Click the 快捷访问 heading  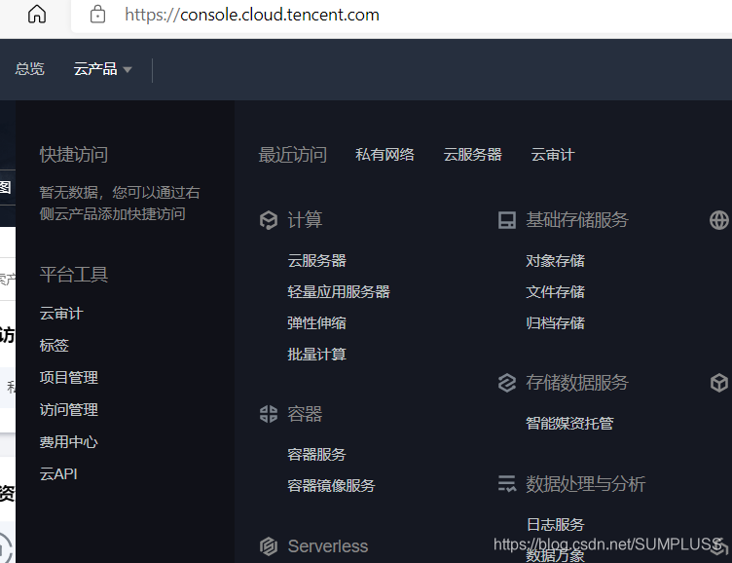(x=74, y=155)
